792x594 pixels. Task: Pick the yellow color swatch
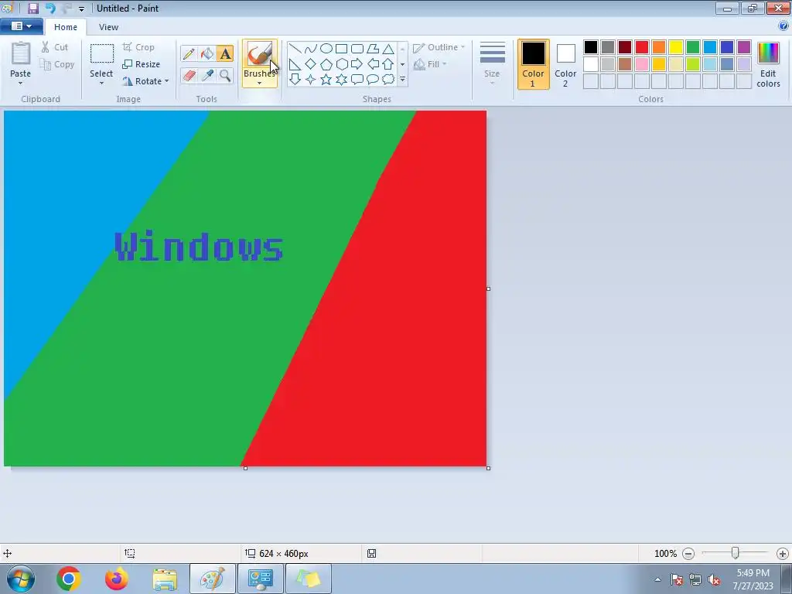tap(676, 47)
